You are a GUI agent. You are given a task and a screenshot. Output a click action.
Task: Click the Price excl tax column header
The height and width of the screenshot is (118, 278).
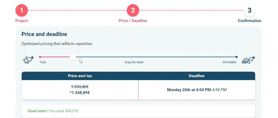click(x=80, y=76)
